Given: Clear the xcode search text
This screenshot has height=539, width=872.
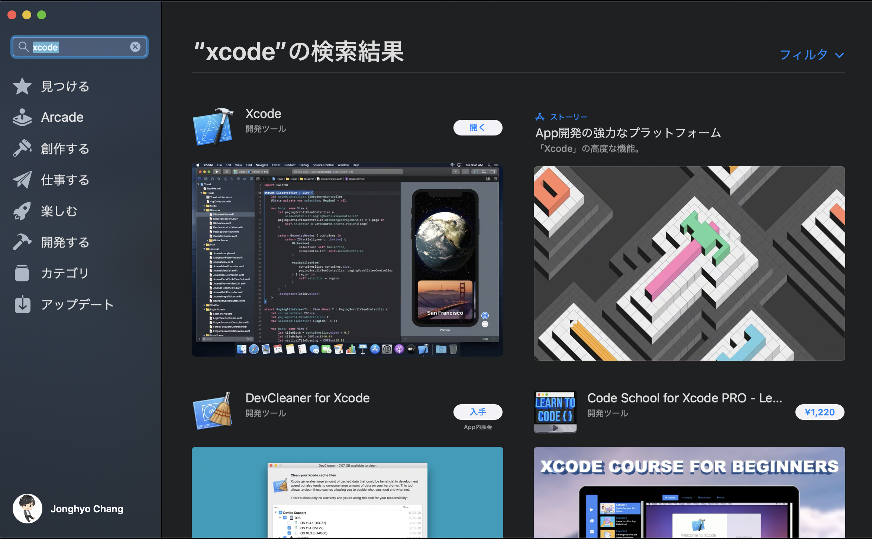Looking at the screenshot, I should click(x=135, y=47).
